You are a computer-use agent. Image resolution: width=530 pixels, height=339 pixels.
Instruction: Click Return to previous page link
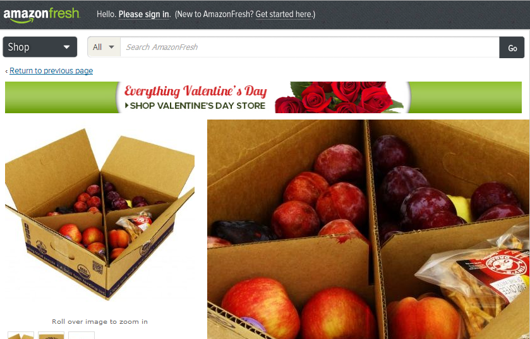click(51, 71)
